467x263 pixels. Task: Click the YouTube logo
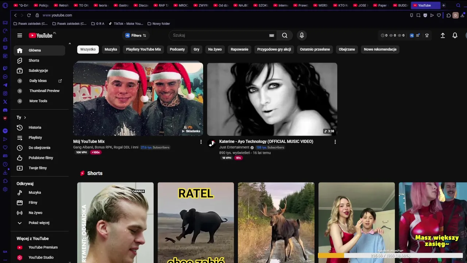(41, 35)
